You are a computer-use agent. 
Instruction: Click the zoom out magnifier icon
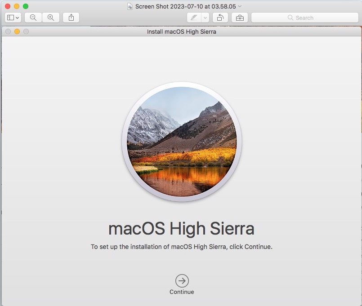tap(33, 18)
